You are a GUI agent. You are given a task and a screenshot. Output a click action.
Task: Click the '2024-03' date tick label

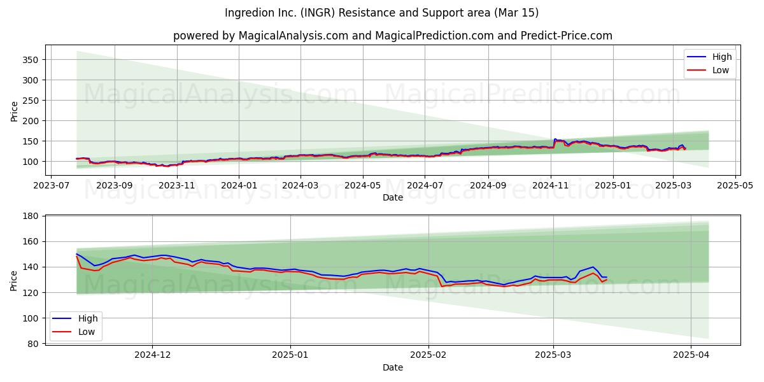301,186
